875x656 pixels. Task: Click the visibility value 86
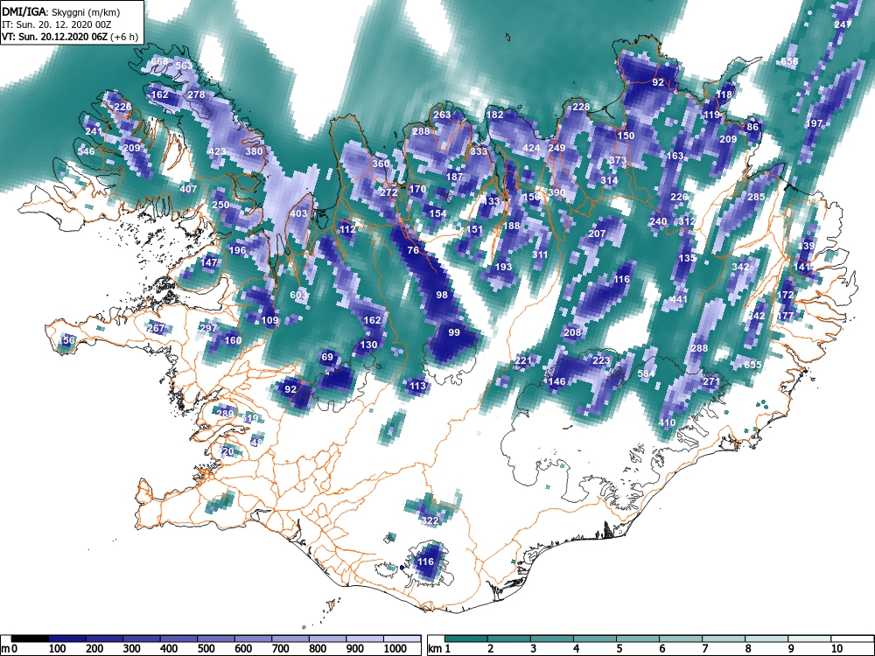pos(752,127)
